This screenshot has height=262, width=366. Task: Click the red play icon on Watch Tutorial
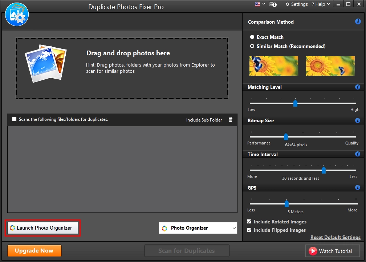click(x=313, y=251)
